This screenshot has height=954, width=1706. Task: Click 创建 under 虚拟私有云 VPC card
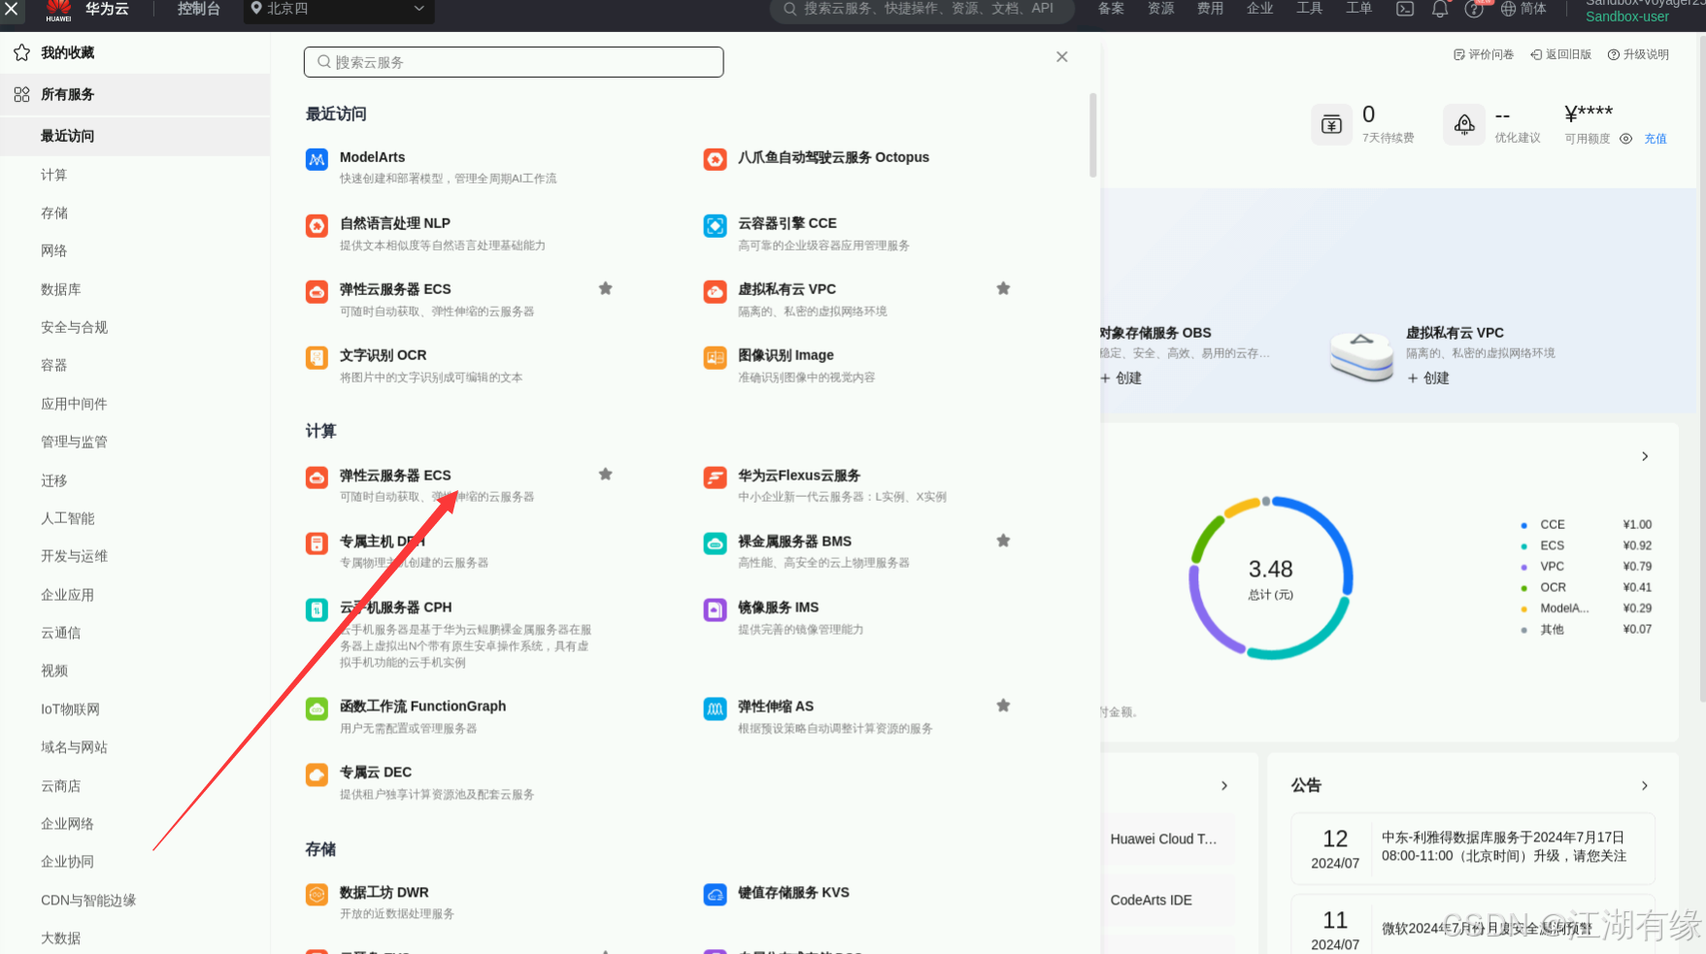point(1428,378)
